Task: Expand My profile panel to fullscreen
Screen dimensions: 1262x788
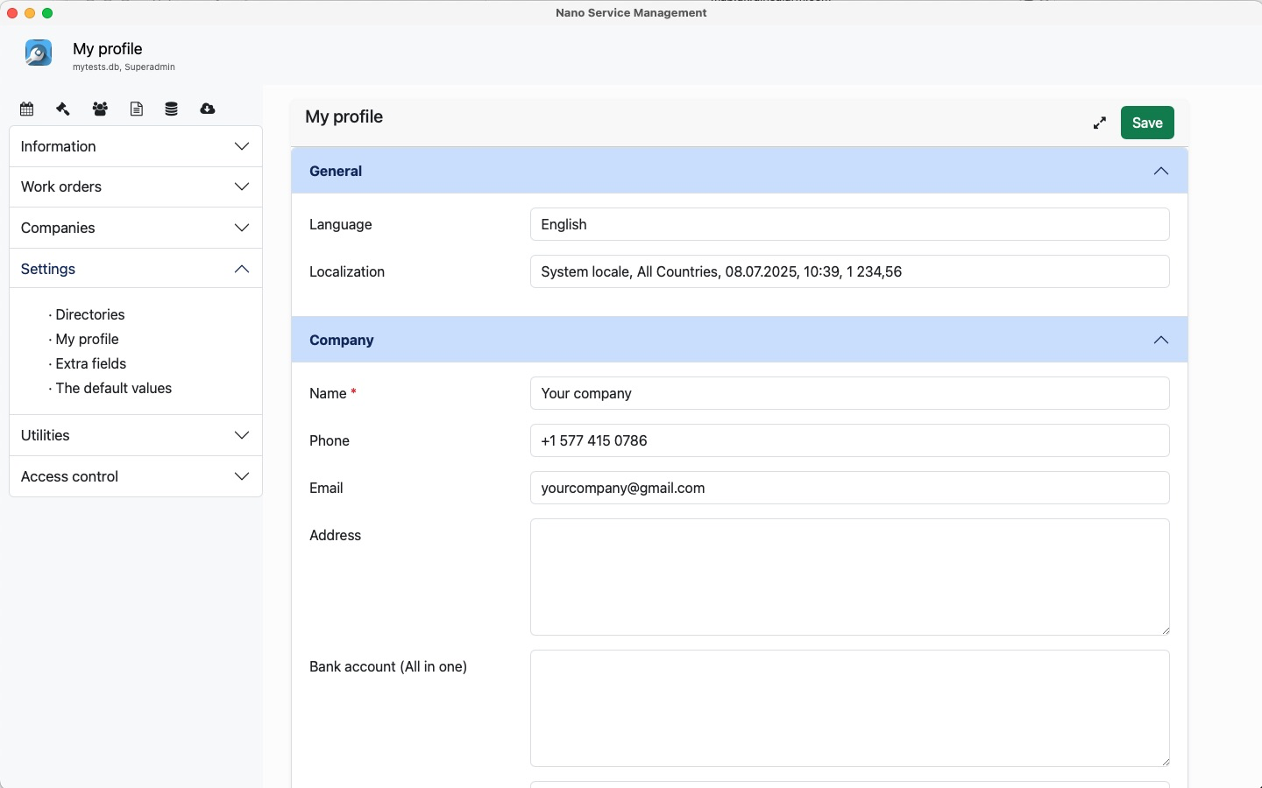Action: [1100, 123]
